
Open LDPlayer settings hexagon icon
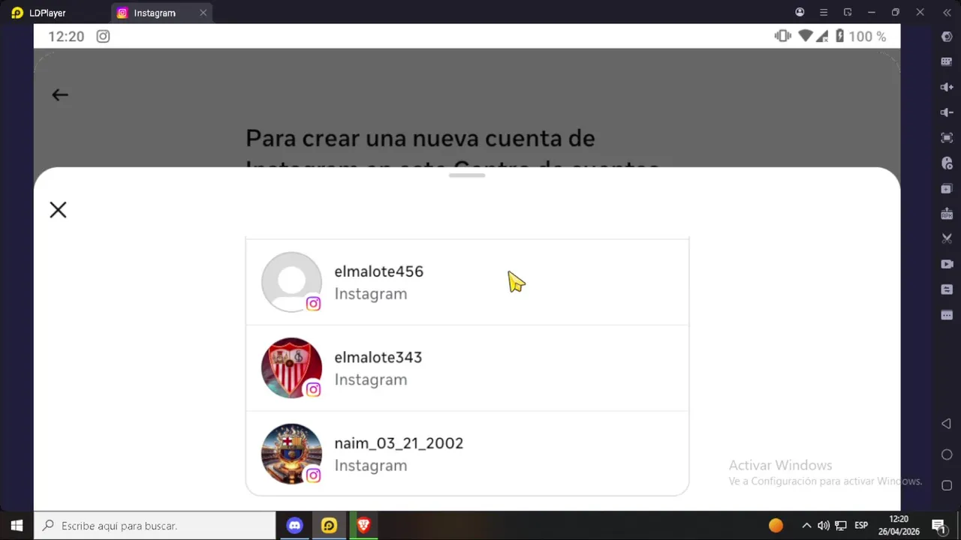(947, 37)
